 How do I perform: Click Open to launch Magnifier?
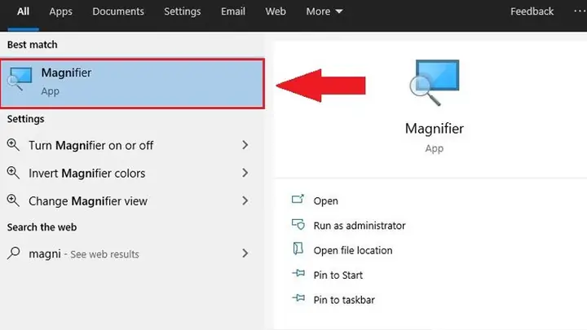pos(325,201)
